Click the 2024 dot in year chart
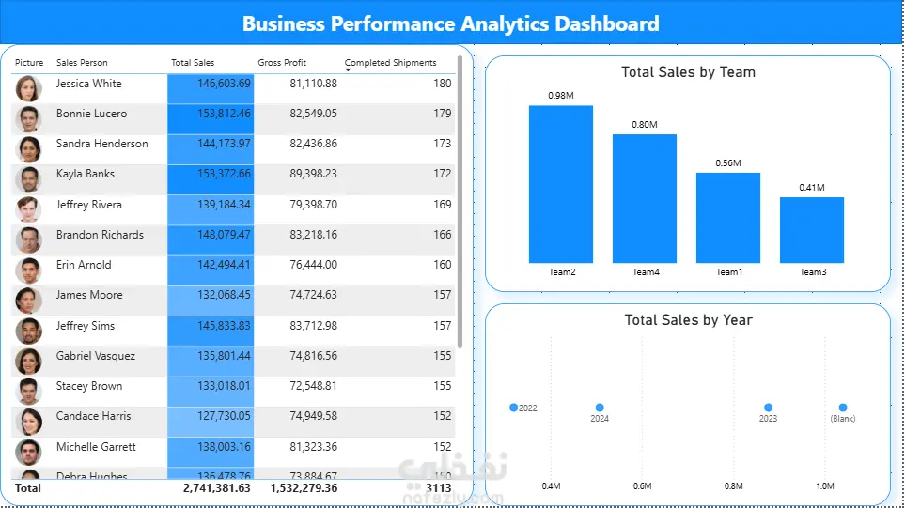This screenshot has height=508, width=905. [x=599, y=408]
